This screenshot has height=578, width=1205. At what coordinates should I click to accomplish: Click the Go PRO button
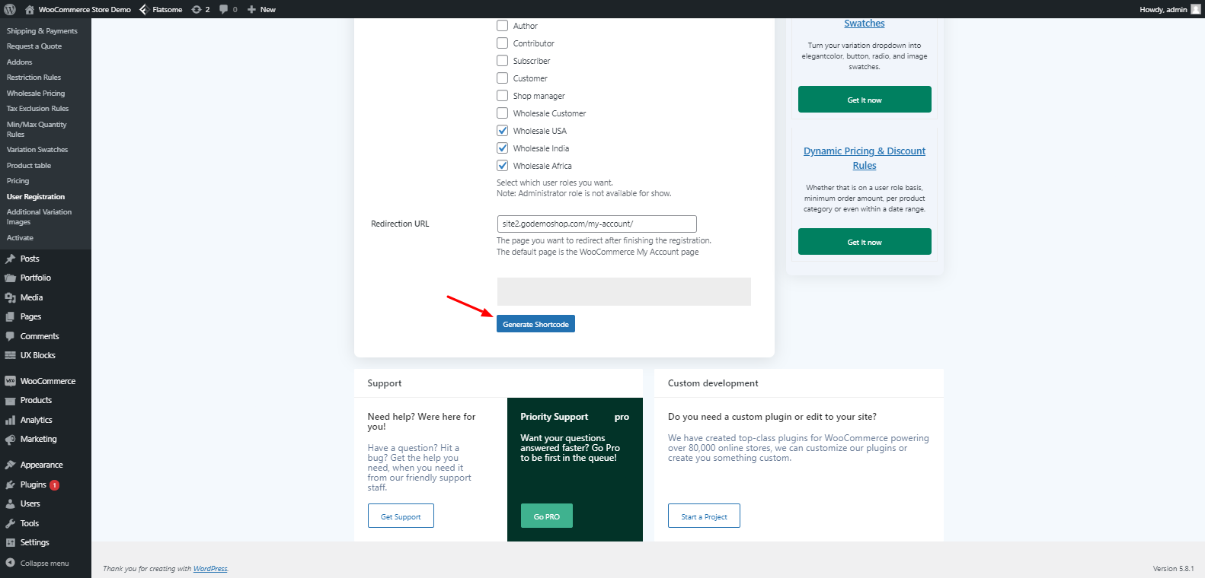547,516
